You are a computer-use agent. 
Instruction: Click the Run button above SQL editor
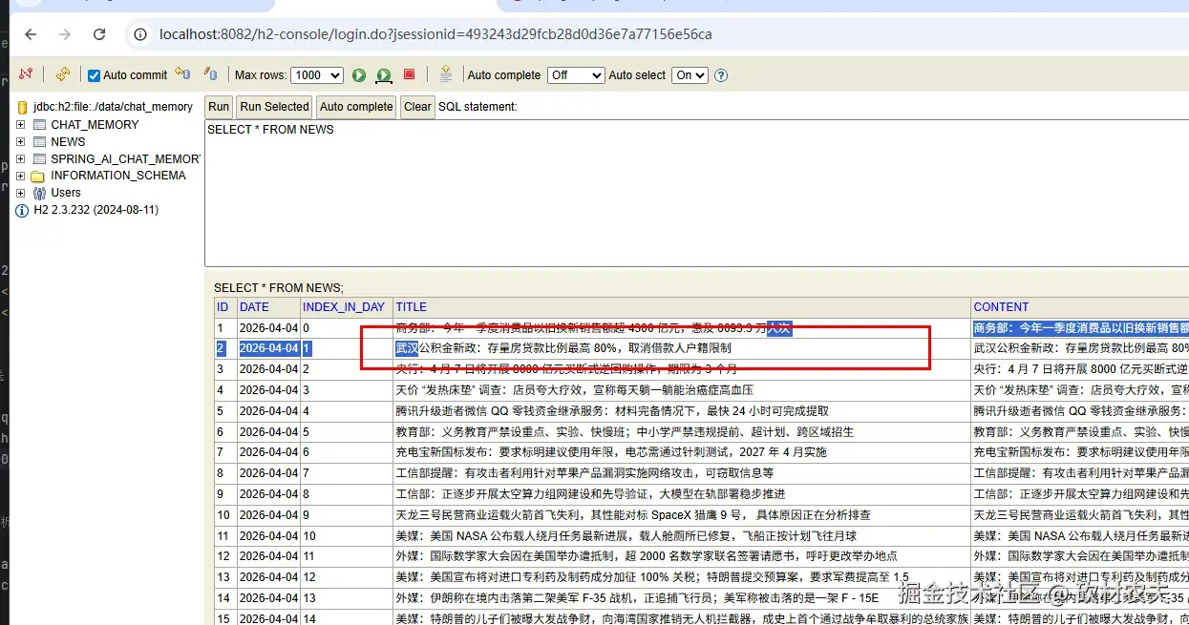(x=219, y=107)
